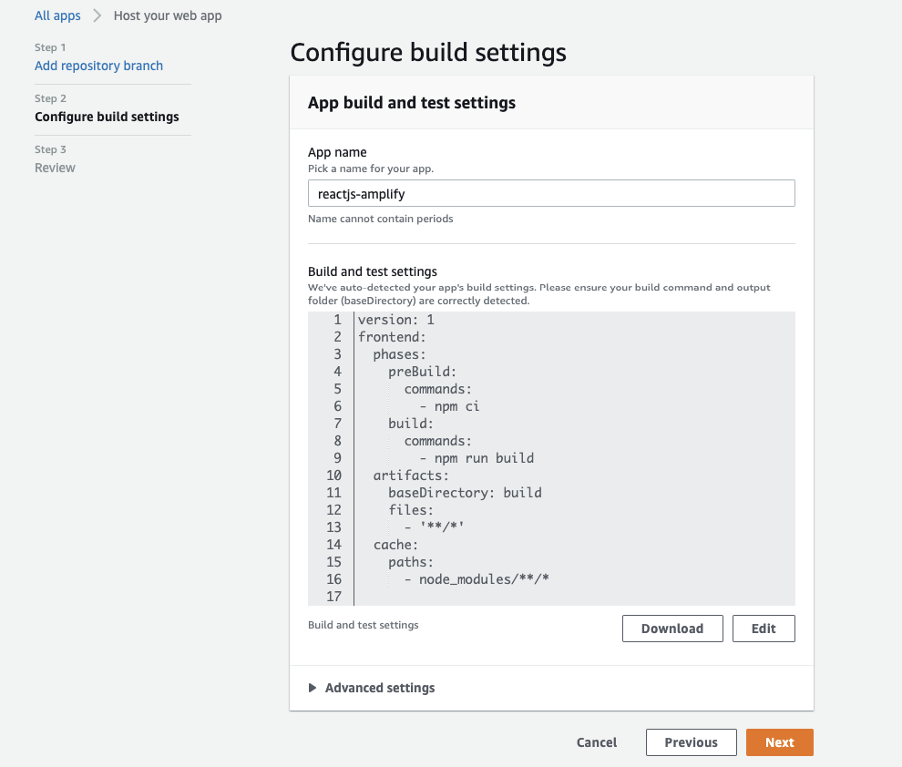Click the npm ci command line
902x767 pixels.
tap(449, 406)
